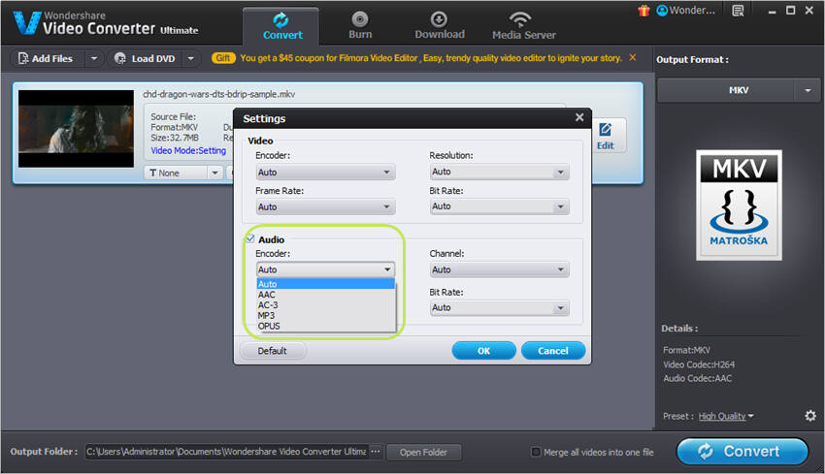Image resolution: width=825 pixels, height=474 pixels.
Task: Open the Frame Rate dropdown
Action: pyautogui.click(x=326, y=206)
